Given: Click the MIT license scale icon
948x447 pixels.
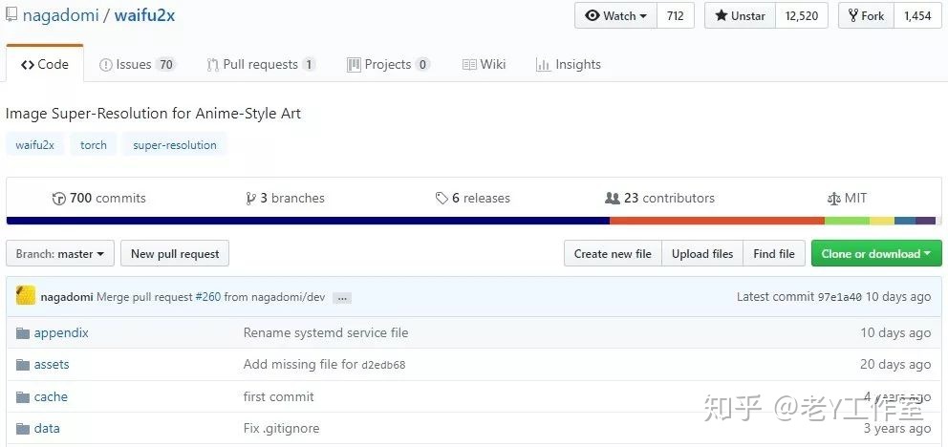Looking at the screenshot, I should [x=833, y=199].
